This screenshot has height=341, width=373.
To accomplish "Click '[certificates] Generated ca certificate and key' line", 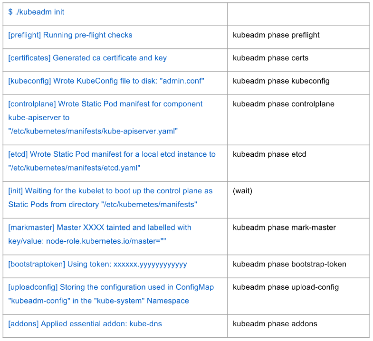I will (x=87, y=58).
